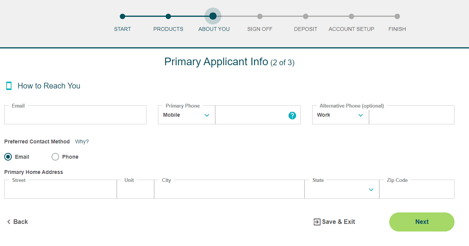Click the progress line between PRODUCTS and ABOUT YOU
The height and width of the screenshot is (246, 469).
(191, 16)
